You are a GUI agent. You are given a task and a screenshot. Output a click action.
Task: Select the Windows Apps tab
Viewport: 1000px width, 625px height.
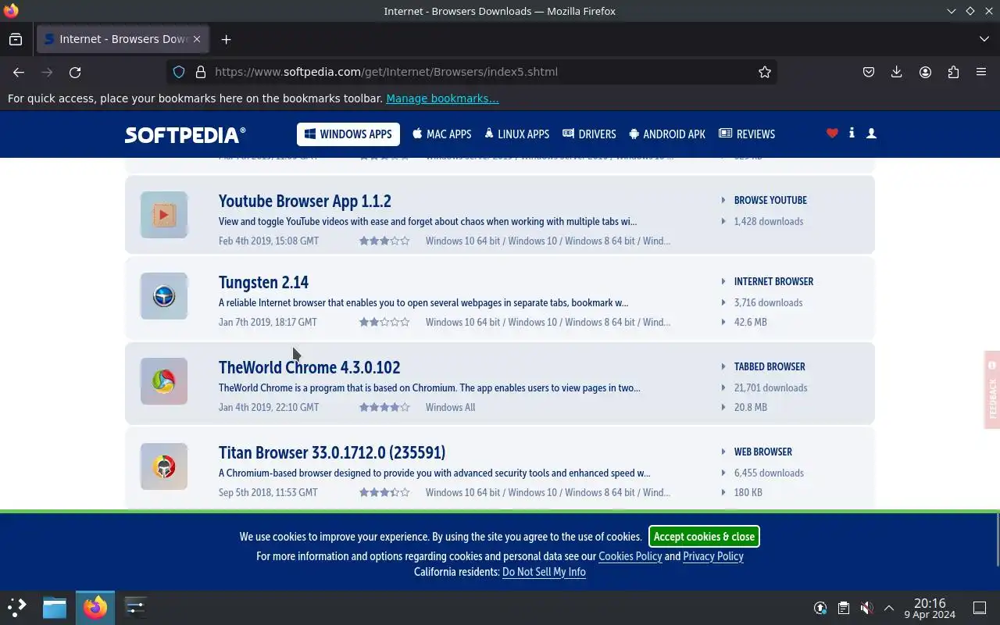coord(348,134)
